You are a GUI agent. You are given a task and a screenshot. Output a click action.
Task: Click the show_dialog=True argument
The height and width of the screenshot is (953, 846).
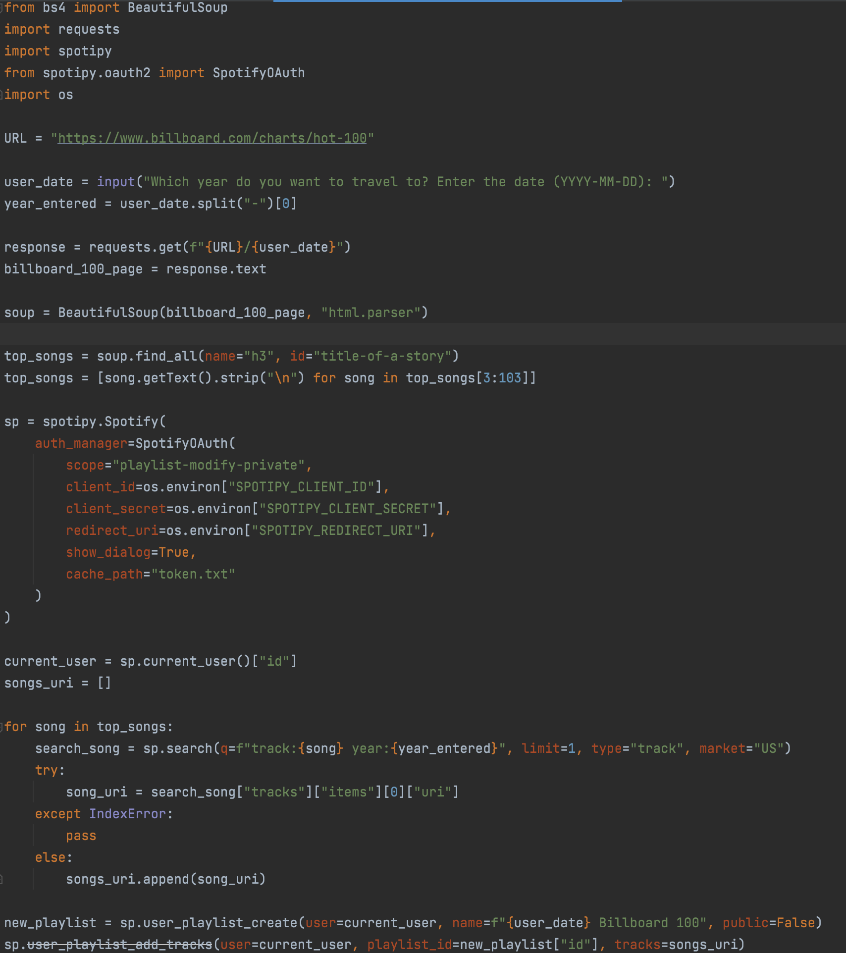pos(130,552)
